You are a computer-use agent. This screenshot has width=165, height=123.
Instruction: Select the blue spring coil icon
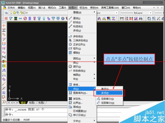tap(30, 18)
